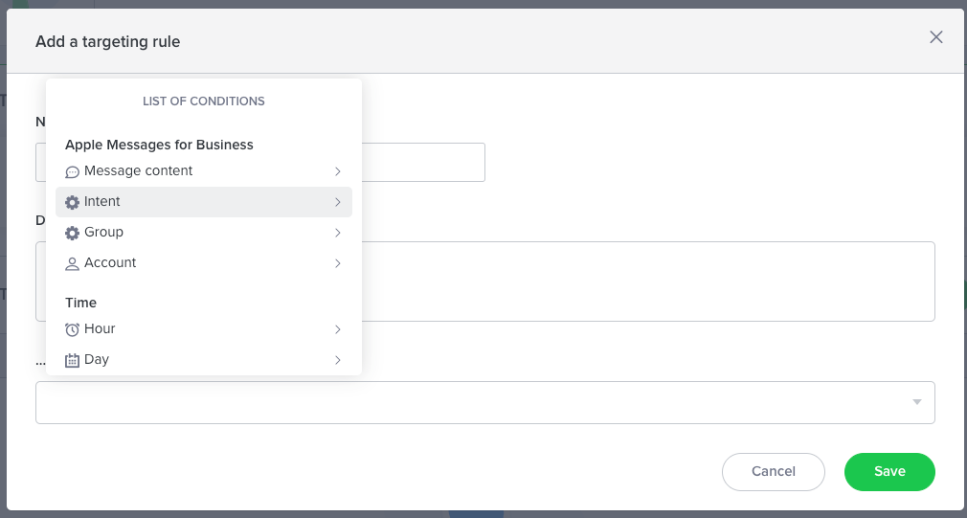
Task: Open the bottom dropdown arrow
Action: tap(917, 402)
